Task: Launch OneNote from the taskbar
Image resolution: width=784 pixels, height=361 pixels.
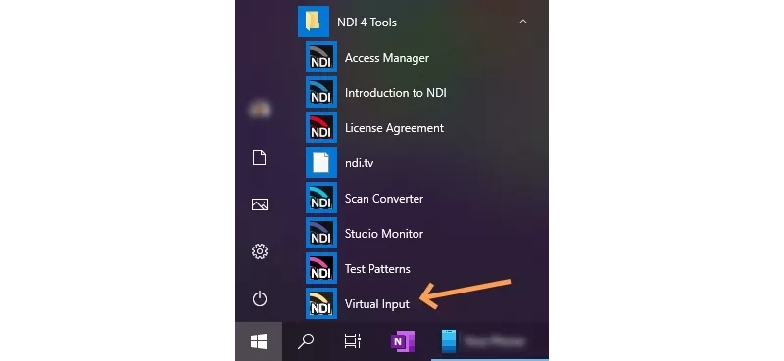Action: coord(402,341)
